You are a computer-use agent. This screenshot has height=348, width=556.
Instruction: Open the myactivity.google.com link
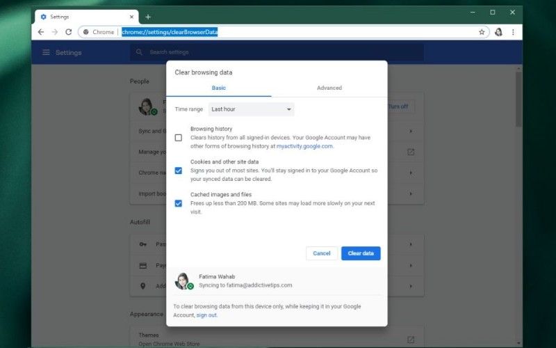pos(304,146)
